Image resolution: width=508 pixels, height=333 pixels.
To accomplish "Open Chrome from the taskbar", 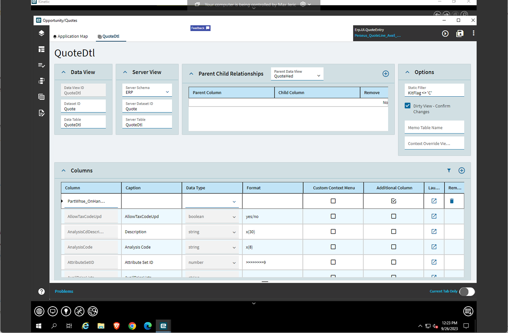I will pyautogui.click(x=132, y=326).
